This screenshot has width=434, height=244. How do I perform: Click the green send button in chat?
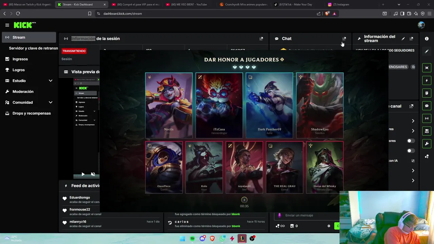click(337, 226)
